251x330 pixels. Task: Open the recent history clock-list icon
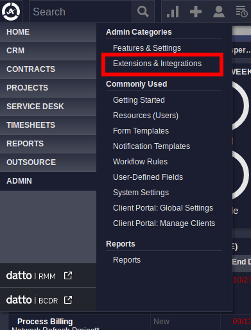point(241,12)
